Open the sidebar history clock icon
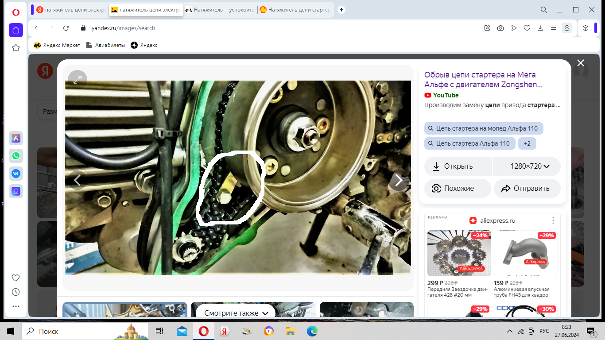The height and width of the screenshot is (340, 605). pyautogui.click(x=16, y=292)
